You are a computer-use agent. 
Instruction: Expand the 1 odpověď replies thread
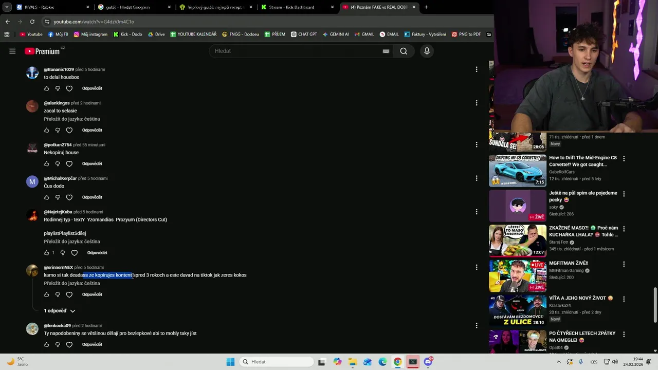[x=60, y=311]
